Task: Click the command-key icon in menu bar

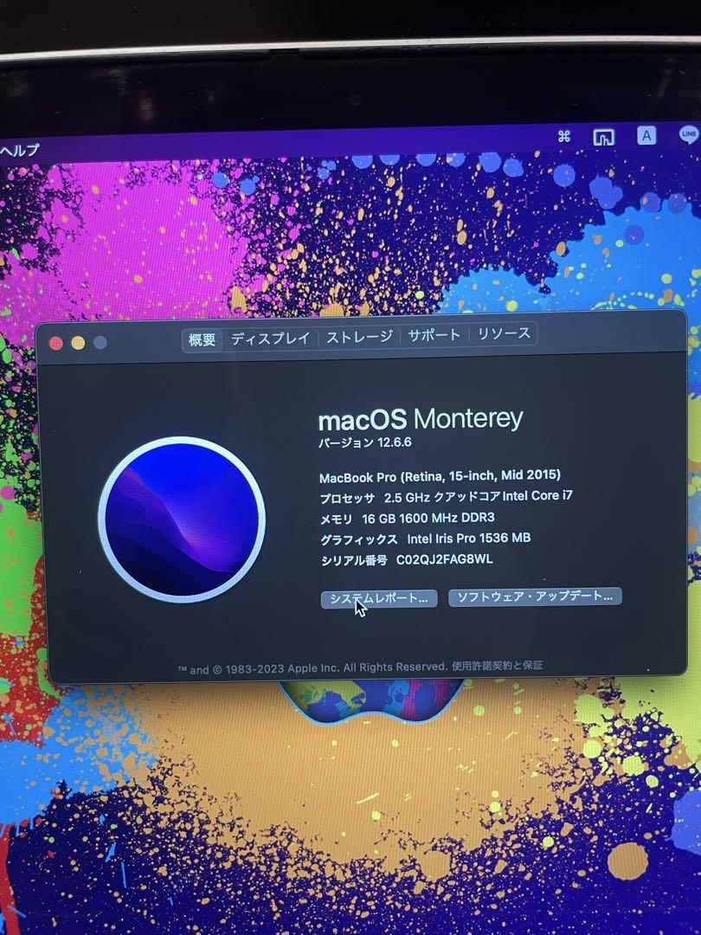Action: pyautogui.click(x=564, y=137)
